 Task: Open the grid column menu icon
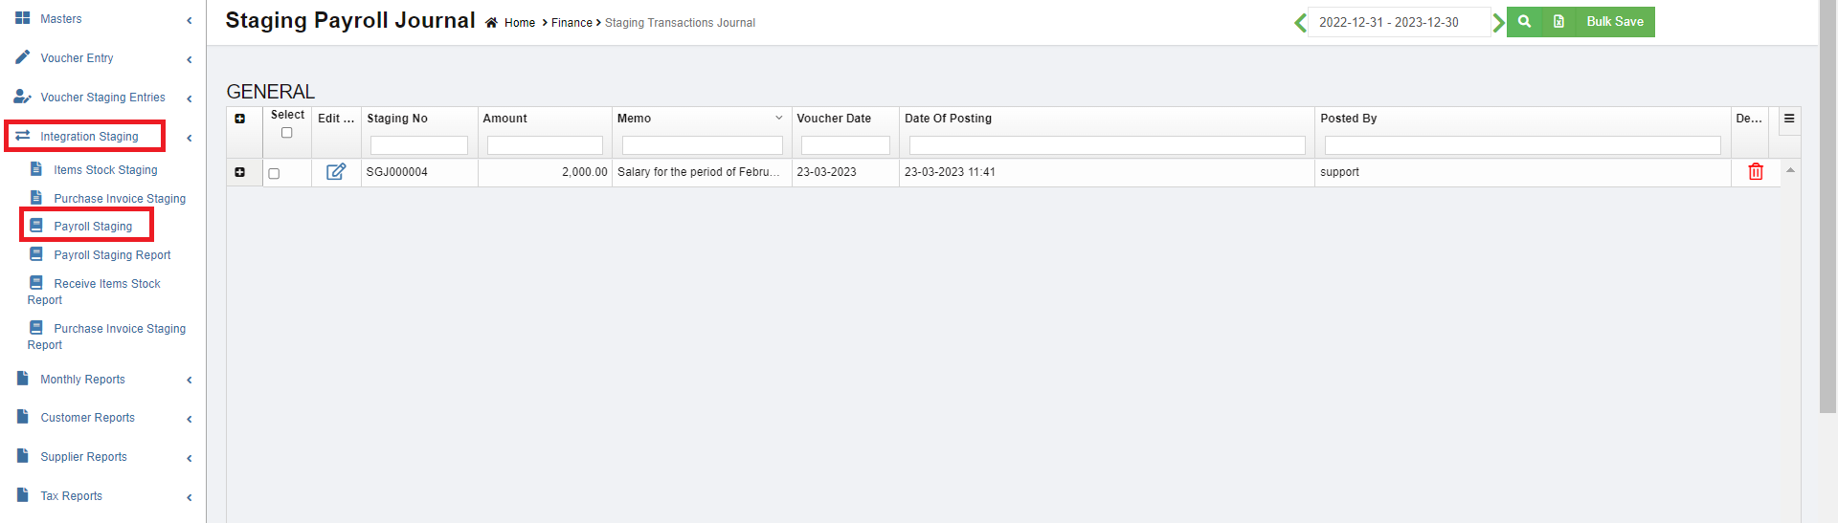point(1788,120)
